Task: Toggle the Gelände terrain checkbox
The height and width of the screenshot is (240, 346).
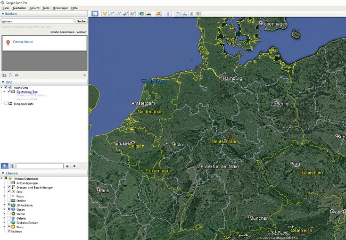Action: [9, 231]
